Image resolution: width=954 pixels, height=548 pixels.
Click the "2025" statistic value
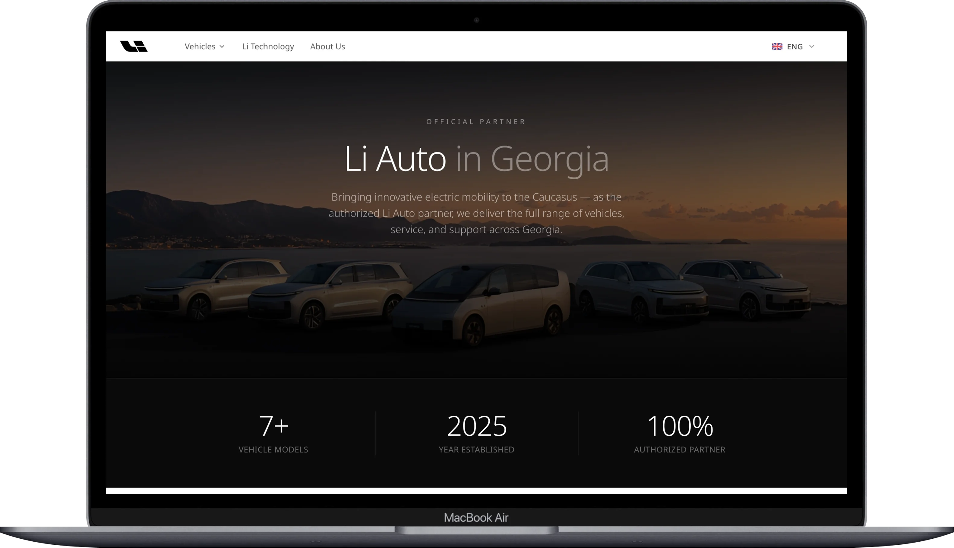[477, 426]
